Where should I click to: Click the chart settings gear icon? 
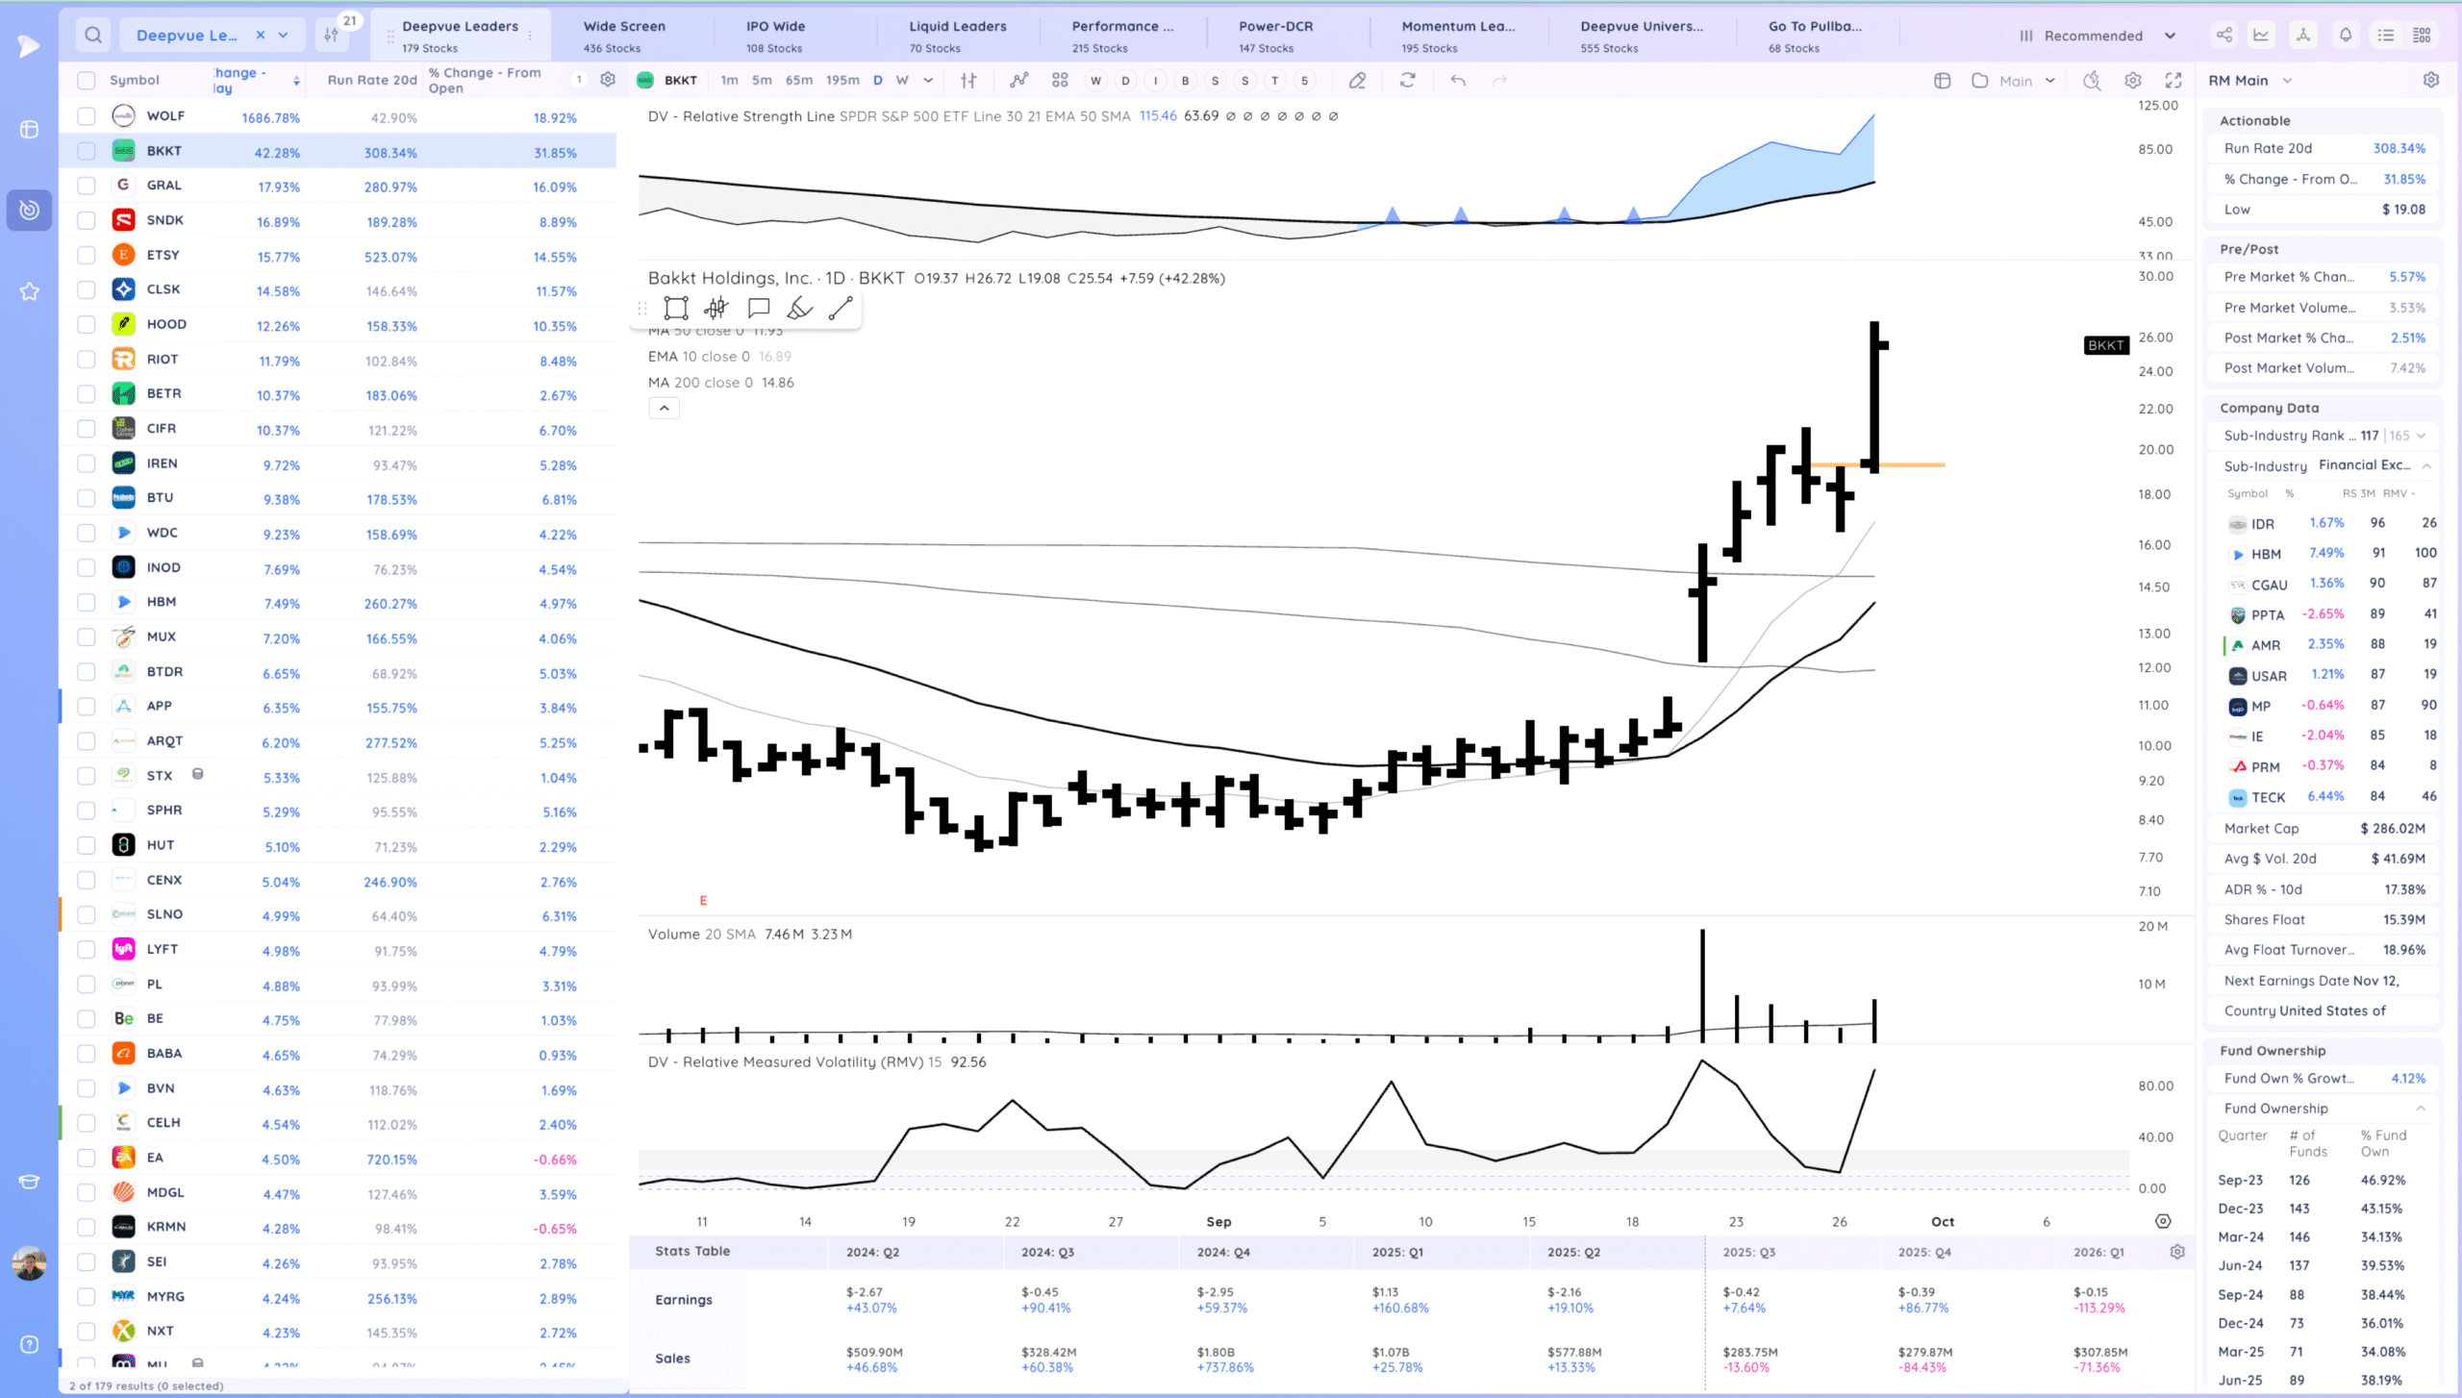pyautogui.click(x=2133, y=81)
